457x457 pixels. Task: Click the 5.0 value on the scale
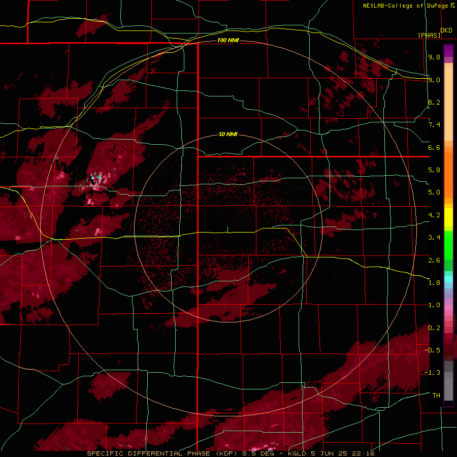(x=434, y=192)
